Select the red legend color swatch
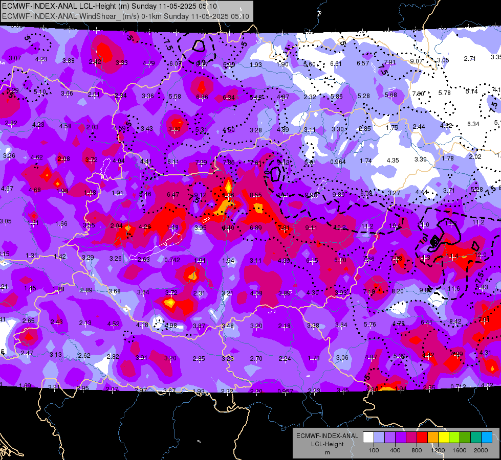The height and width of the screenshot is (460, 501). click(x=422, y=438)
